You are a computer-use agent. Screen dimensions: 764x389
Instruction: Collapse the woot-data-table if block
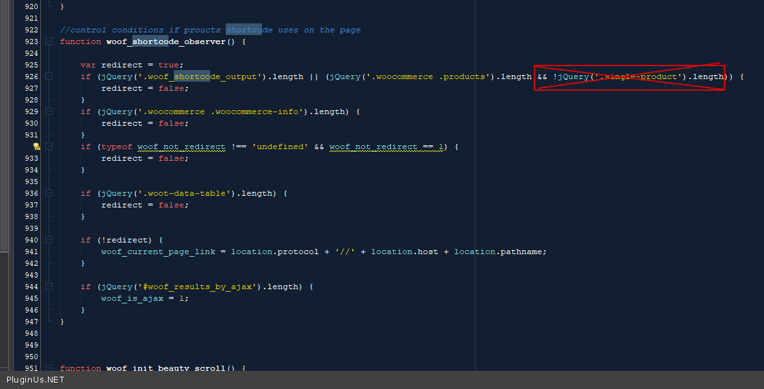(x=49, y=193)
